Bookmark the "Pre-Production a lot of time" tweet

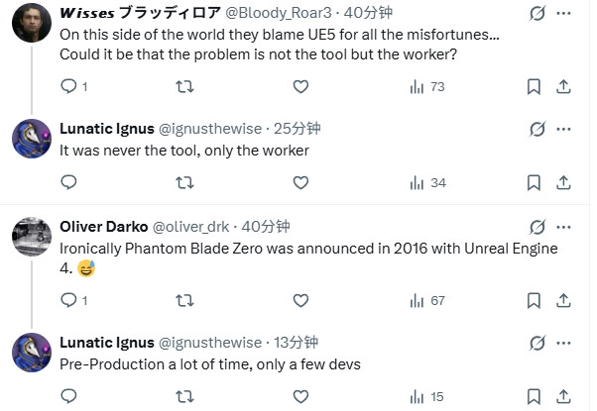click(x=534, y=396)
